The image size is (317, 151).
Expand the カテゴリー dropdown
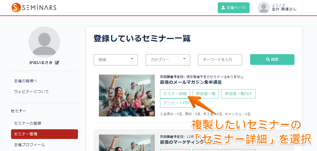pyautogui.click(x=168, y=60)
